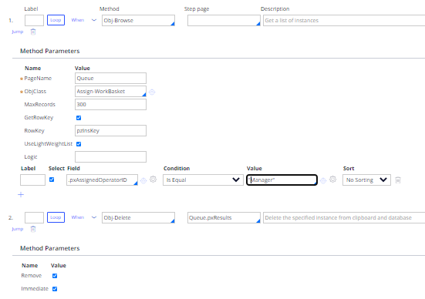Viewport: 425px width, 299px height.
Task: Open the Condition dropdown showing Is Equal
Action: (x=203, y=180)
